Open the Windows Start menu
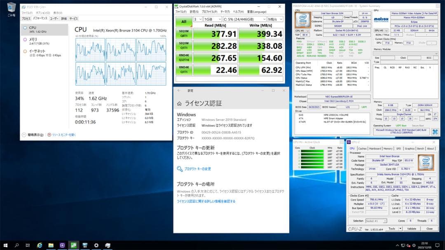Screen dimensions: 445x250 tap(5, 245)
